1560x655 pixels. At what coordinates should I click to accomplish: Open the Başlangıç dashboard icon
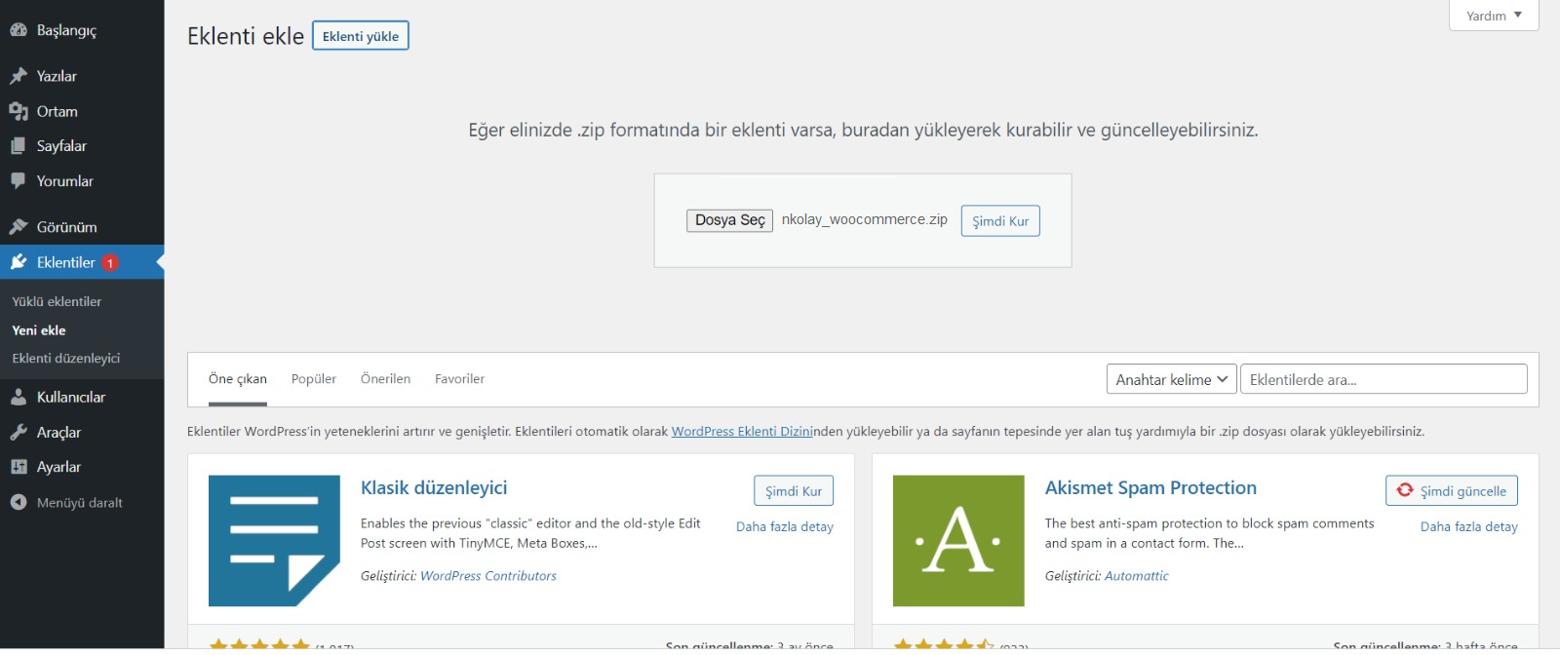point(19,30)
